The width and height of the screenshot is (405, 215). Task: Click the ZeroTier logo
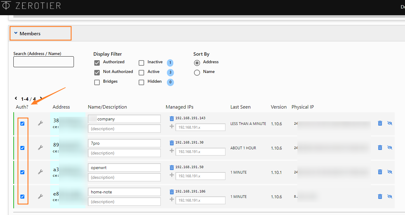click(31, 5)
